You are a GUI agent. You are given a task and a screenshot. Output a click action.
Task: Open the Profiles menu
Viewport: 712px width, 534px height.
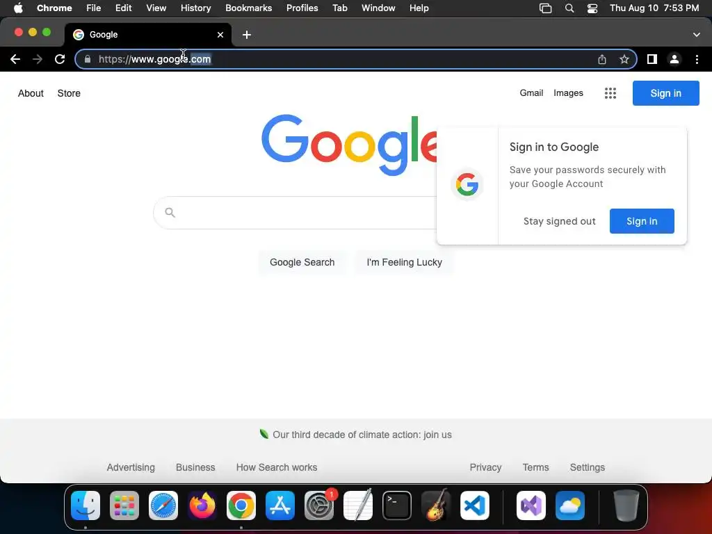coord(302,8)
